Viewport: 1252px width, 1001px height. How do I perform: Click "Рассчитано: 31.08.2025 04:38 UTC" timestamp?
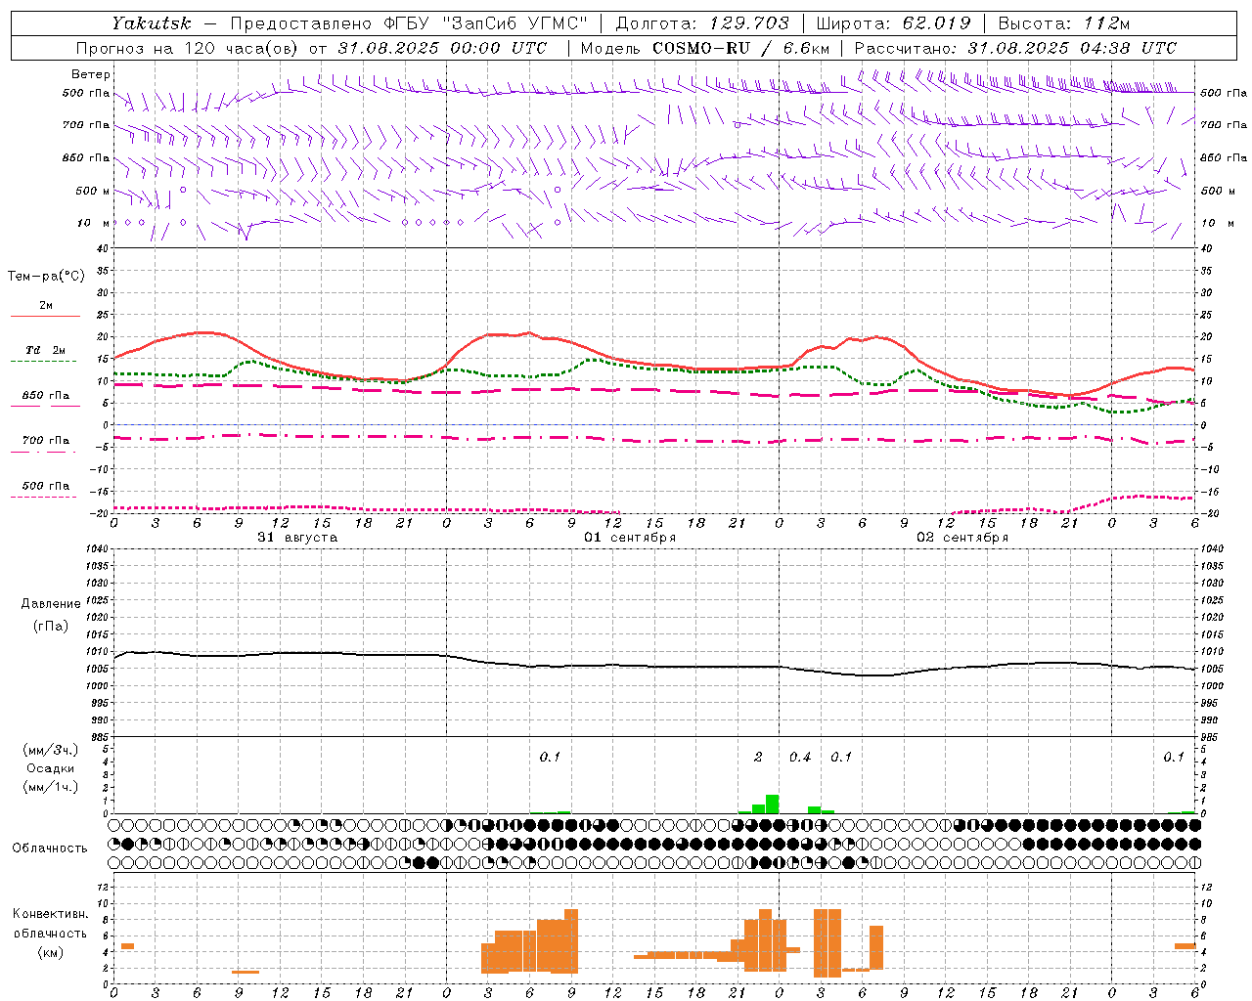(x=1015, y=48)
